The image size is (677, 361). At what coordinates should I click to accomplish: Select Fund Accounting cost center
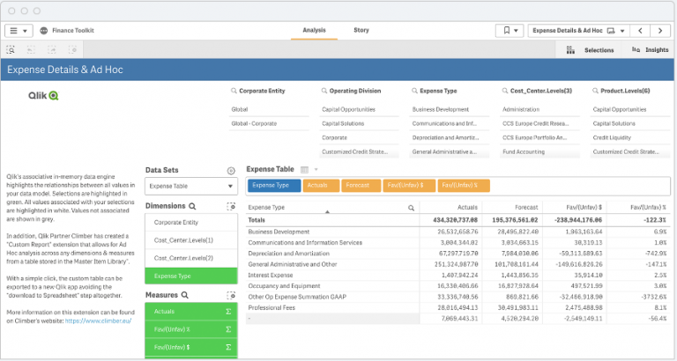click(540, 151)
